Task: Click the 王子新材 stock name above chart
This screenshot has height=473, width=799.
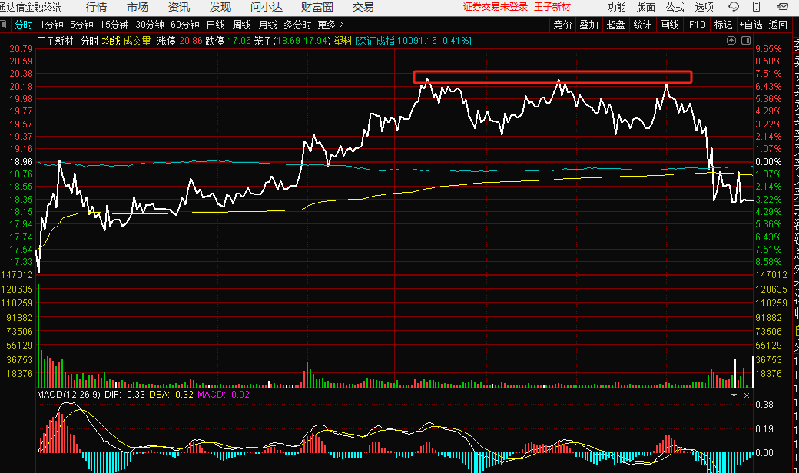Action: (x=55, y=41)
